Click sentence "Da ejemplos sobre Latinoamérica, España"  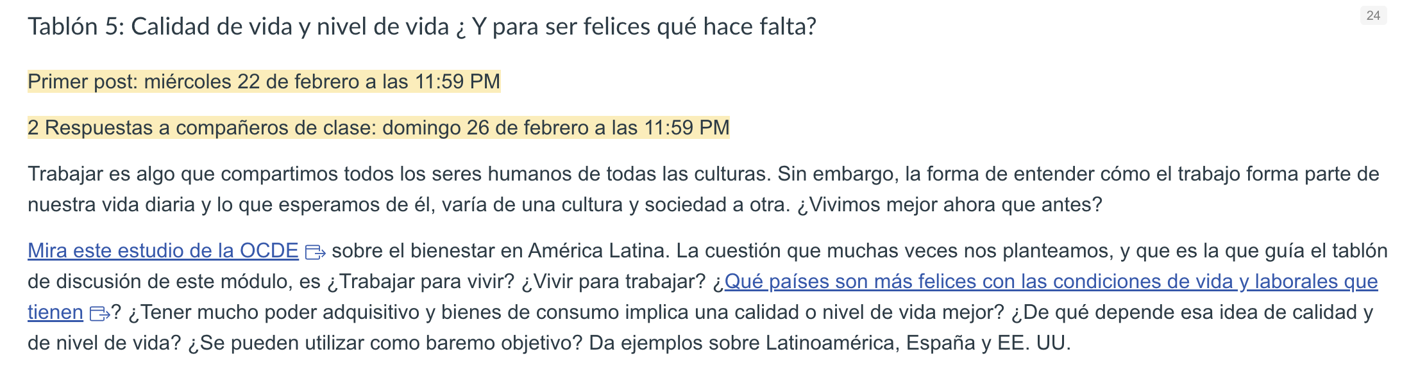pyautogui.click(x=830, y=343)
